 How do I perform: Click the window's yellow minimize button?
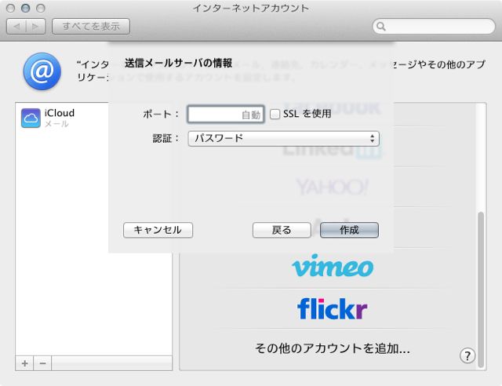tap(26, 8)
